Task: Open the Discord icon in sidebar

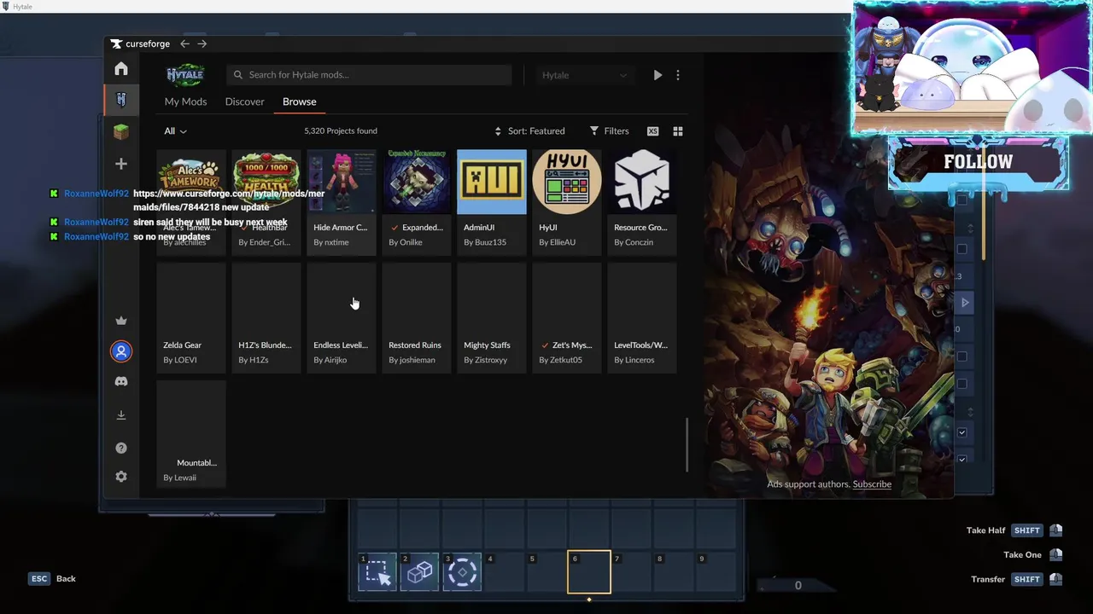Action: pos(121,382)
